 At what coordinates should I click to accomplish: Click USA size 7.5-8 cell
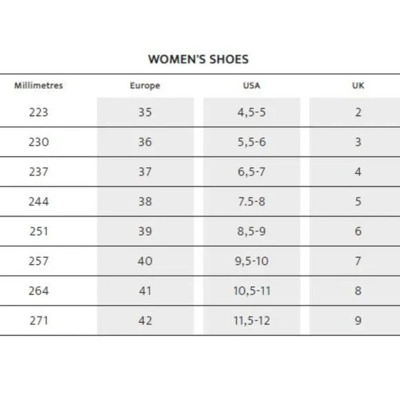(252, 201)
